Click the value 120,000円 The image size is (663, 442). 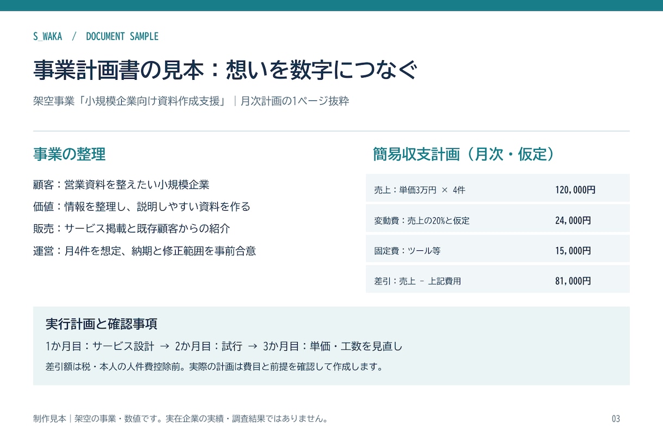point(576,190)
